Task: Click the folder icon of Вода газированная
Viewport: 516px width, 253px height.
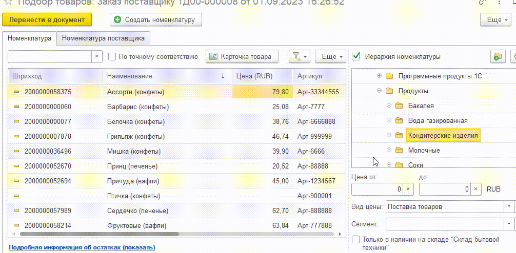Action: click(x=399, y=120)
